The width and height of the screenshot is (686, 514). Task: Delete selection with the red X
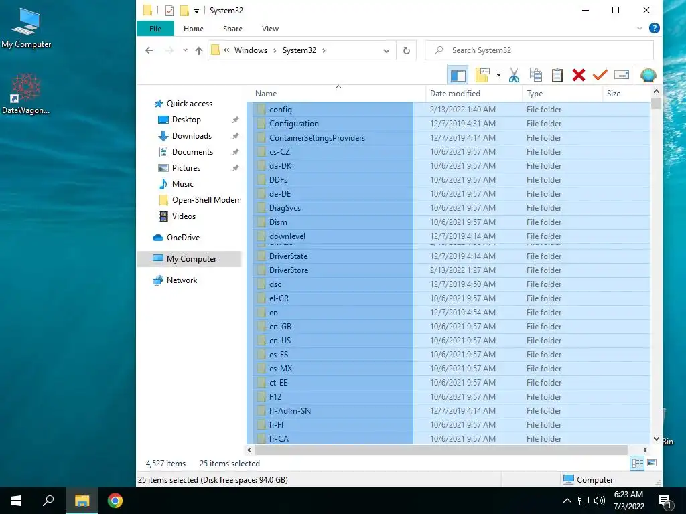click(x=578, y=75)
